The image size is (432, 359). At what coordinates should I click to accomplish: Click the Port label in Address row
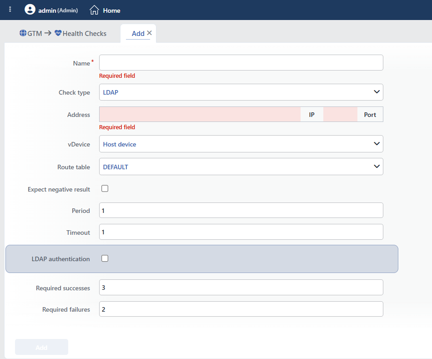point(370,114)
